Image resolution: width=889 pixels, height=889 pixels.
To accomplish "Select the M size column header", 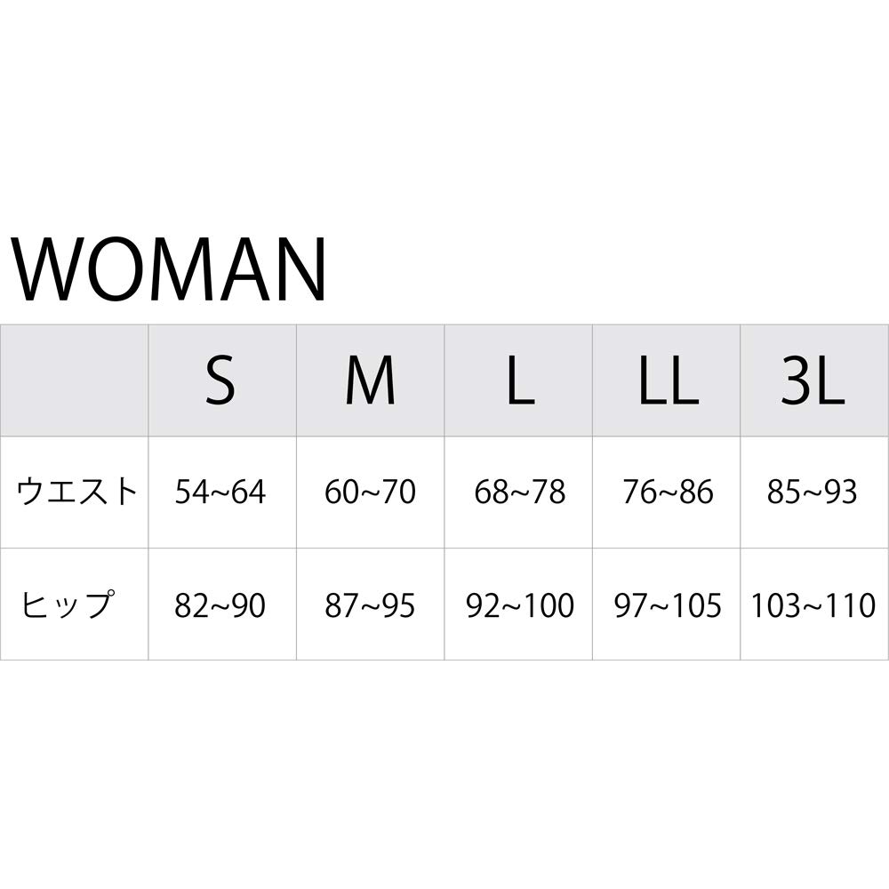I will [x=370, y=380].
